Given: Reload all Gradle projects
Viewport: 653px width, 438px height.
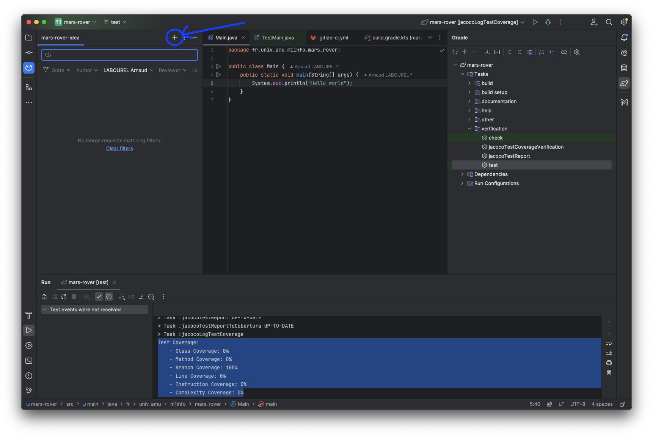Looking at the screenshot, I should (x=455, y=52).
